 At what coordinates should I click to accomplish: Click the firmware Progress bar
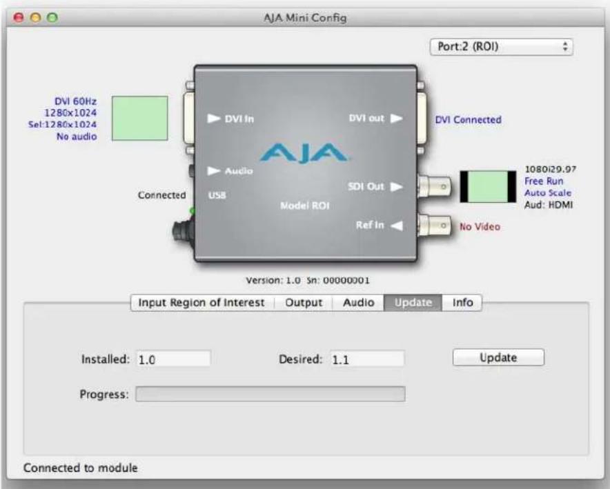click(270, 394)
